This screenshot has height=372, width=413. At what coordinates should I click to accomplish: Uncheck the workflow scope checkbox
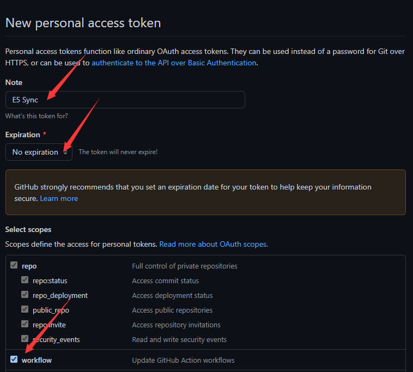(x=14, y=359)
